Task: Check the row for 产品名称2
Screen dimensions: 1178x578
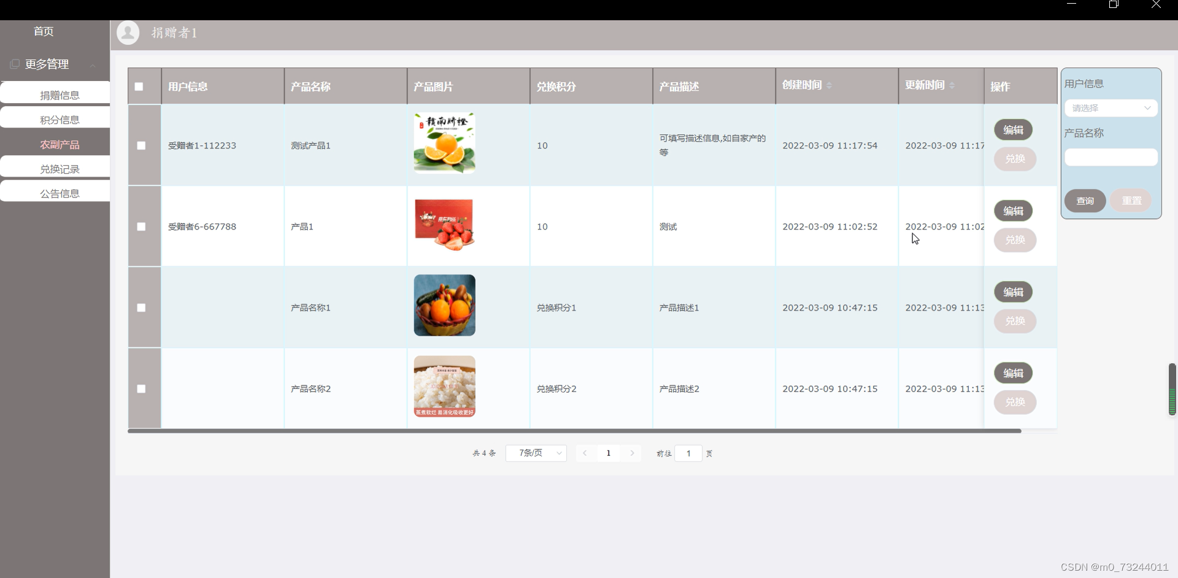Action: 141,388
